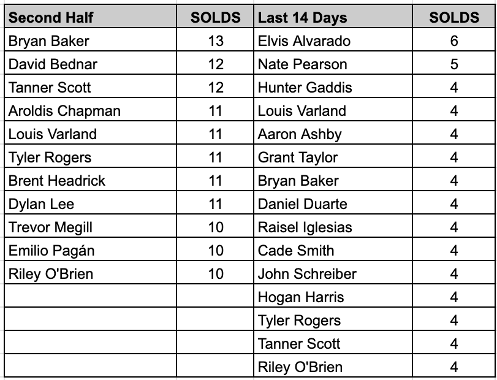Select the Dylan Lee cell
Viewport: 497px width, 380px height.
pos(90,203)
